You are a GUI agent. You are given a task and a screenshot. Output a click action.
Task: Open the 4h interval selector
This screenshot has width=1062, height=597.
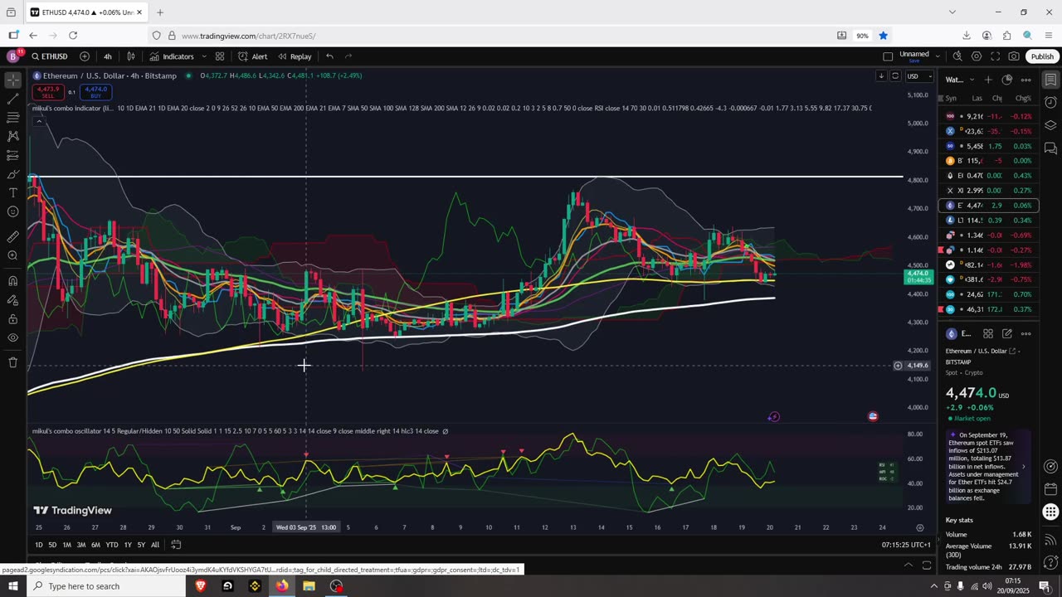(108, 56)
